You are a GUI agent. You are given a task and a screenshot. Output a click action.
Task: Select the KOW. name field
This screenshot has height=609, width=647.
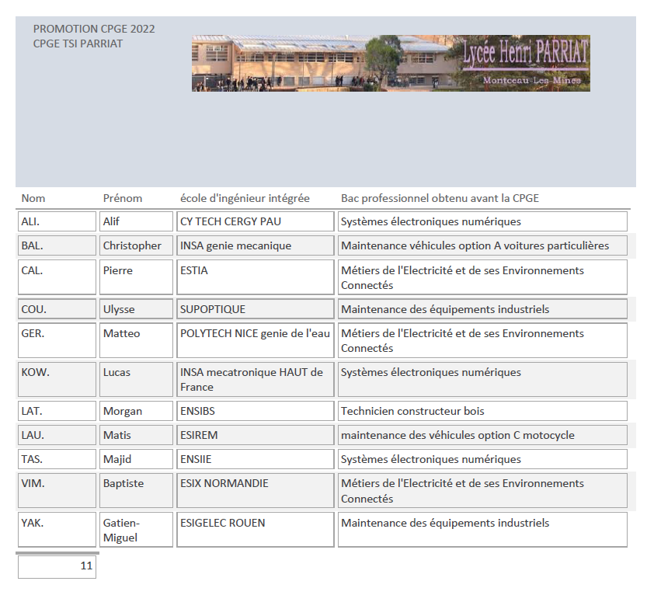tap(57, 380)
